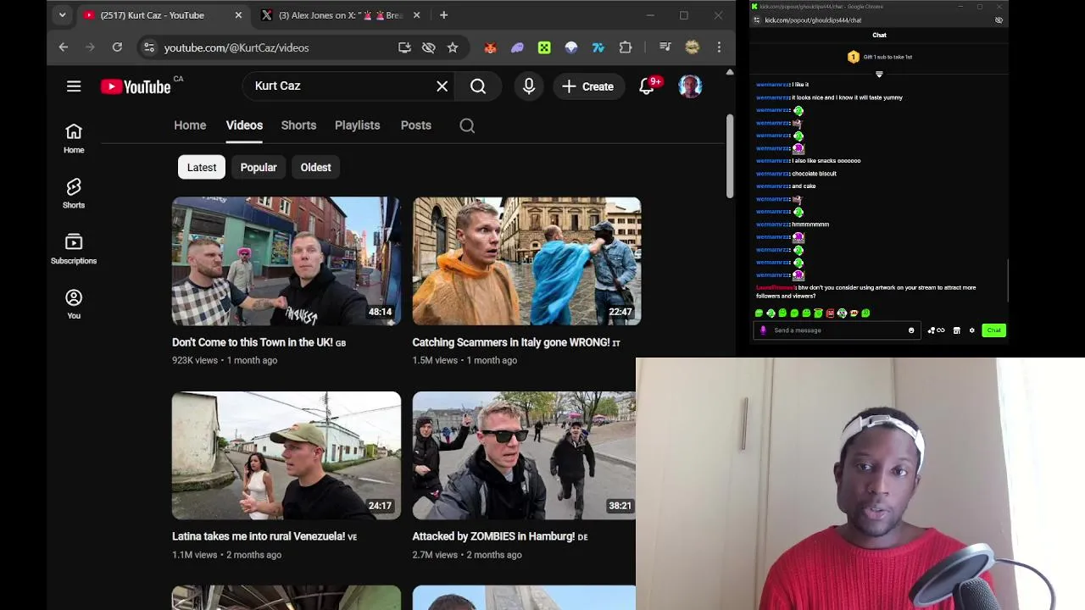The image size is (1085, 610).
Task: Open the Kick chat shop icon
Action: point(957,330)
